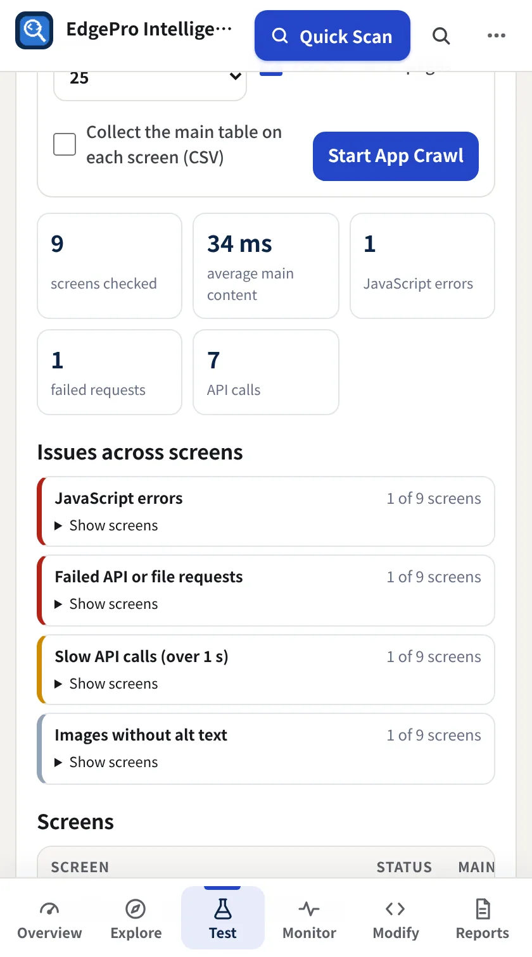This screenshot has height=957, width=532.
Task: Click the "1 failed requests" stat card
Action: tap(110, 372)
